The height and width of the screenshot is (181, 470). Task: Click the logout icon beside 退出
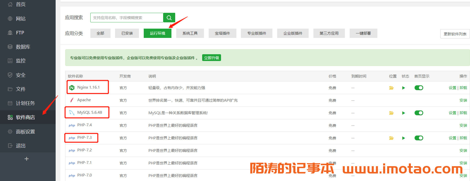tap(10, 146)
